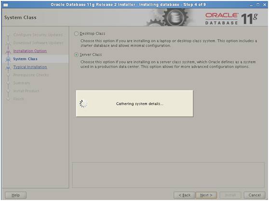Click the Cancel button
The width and height of the screenshot is (269, 201).
pos(255,195)
